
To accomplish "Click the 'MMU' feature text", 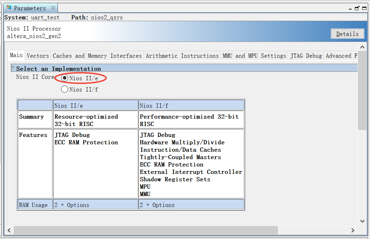I will point(145,194).
